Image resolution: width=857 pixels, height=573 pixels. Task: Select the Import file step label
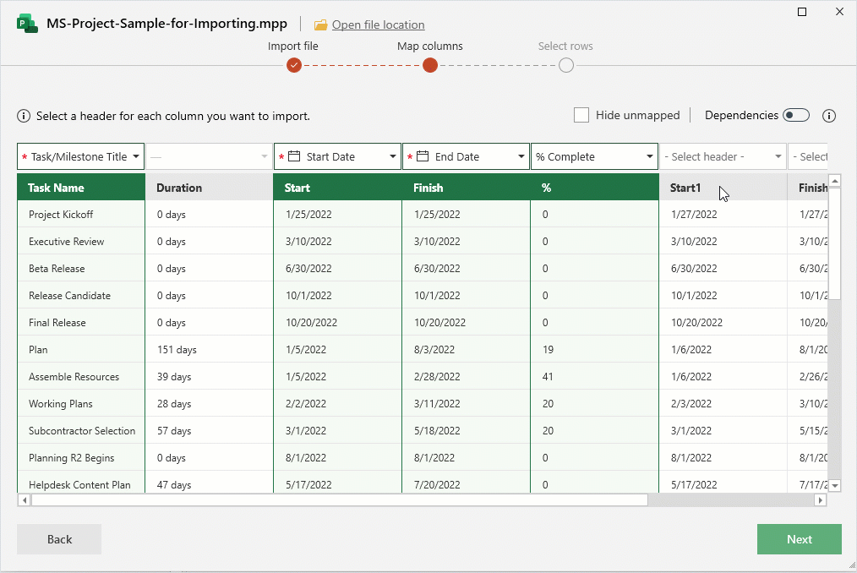click(x=293, y=46)
